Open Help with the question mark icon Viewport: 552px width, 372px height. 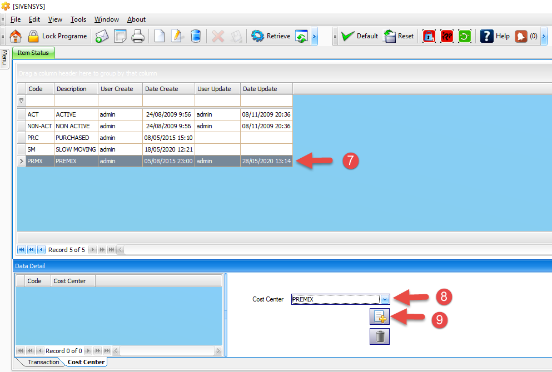(x=495, y=36)
